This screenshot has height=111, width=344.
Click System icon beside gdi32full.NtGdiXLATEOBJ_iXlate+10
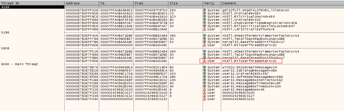click(x=205, y=10)
